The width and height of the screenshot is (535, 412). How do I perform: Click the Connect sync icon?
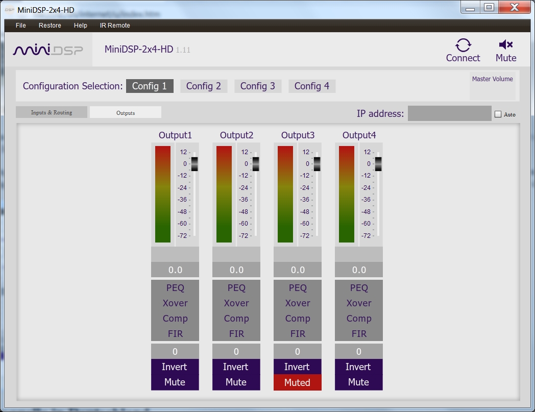click(x=463, y=45)
